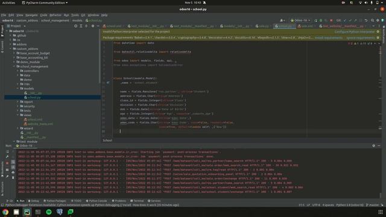Expand the demo_module folder
Screen dimensions: 386x217
tap(14, 62)
